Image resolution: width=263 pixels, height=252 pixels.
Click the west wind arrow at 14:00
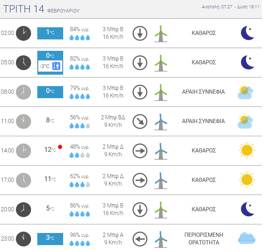(x=140, y=151)
